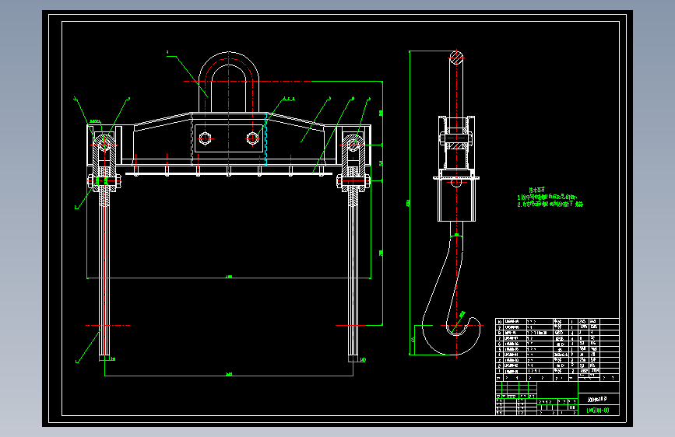
Task: Select the parts list table above title block
Action: (557, 350)
